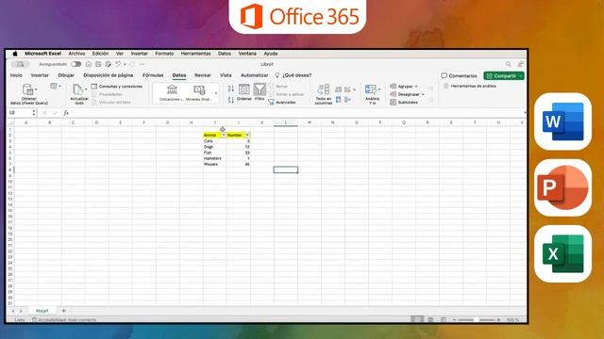
Task: Switch to the Fórmulas ribbon tab
Action: (x=153, y=75)
